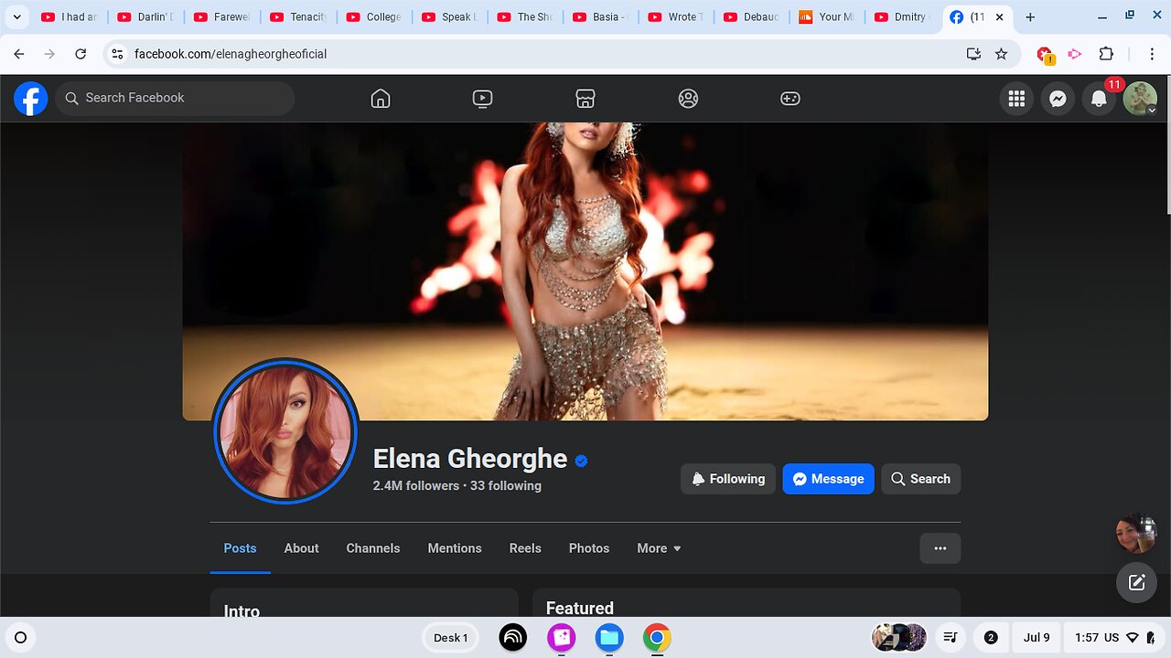Click the Facebook logo icon

30,98
